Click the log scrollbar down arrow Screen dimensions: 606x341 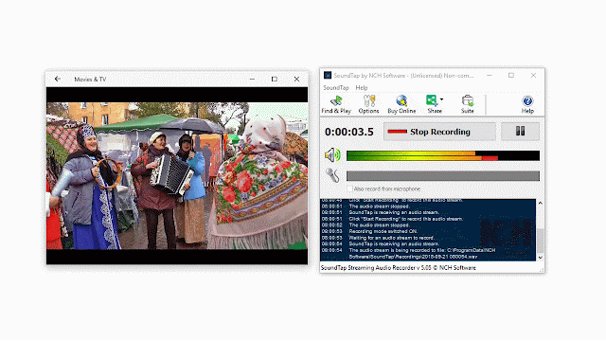pos(541,257)
